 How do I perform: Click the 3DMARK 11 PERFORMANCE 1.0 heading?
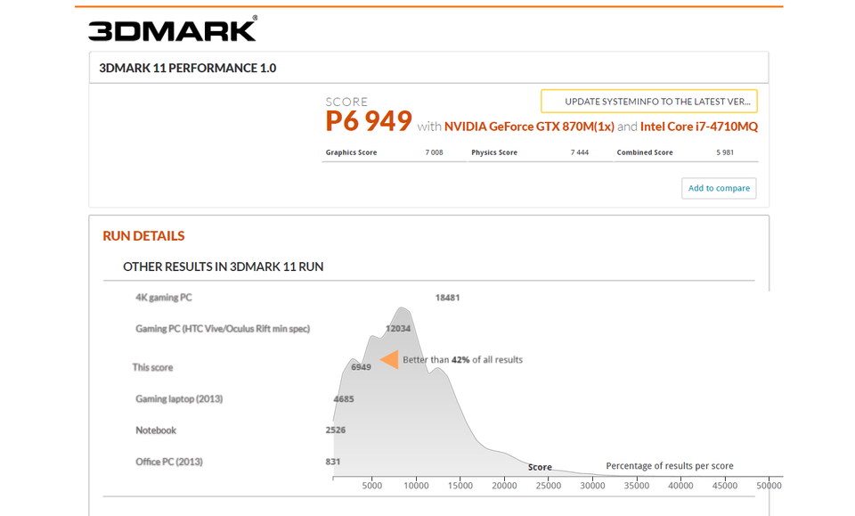[x=188, y=69]
